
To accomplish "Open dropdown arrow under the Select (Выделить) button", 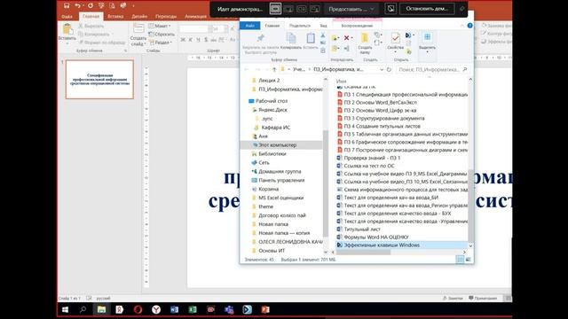I will tap(428, 52).
